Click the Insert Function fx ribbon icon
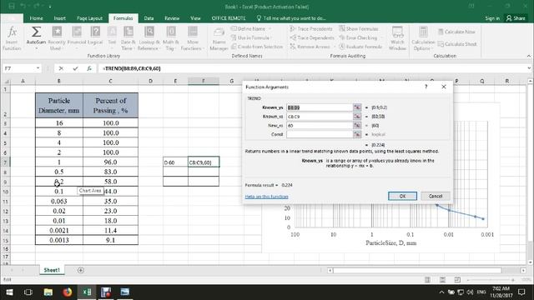The height and width of the screenshot is (300, 534). click(x=12, y=38)
